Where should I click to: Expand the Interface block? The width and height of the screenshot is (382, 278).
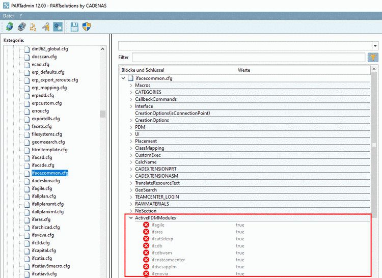click(131, 106)
